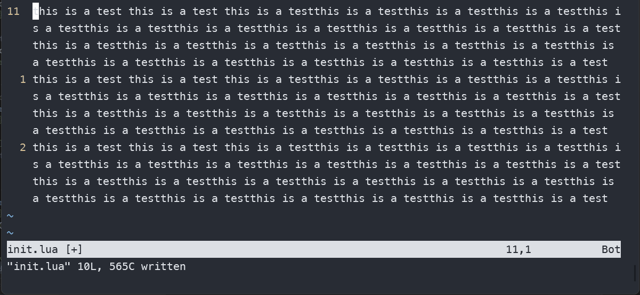Click the 11,1 cursor position indicator
This screenshot has width=640, height=295.
pyautogui.click(x=519, y=249)
